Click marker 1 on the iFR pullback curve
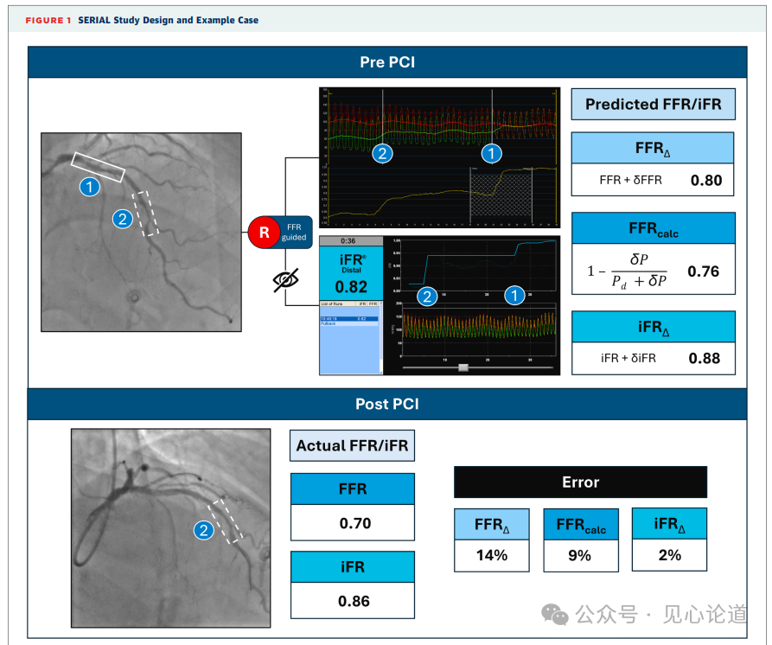The image size is (772, 645). click(x=514, y=297)
